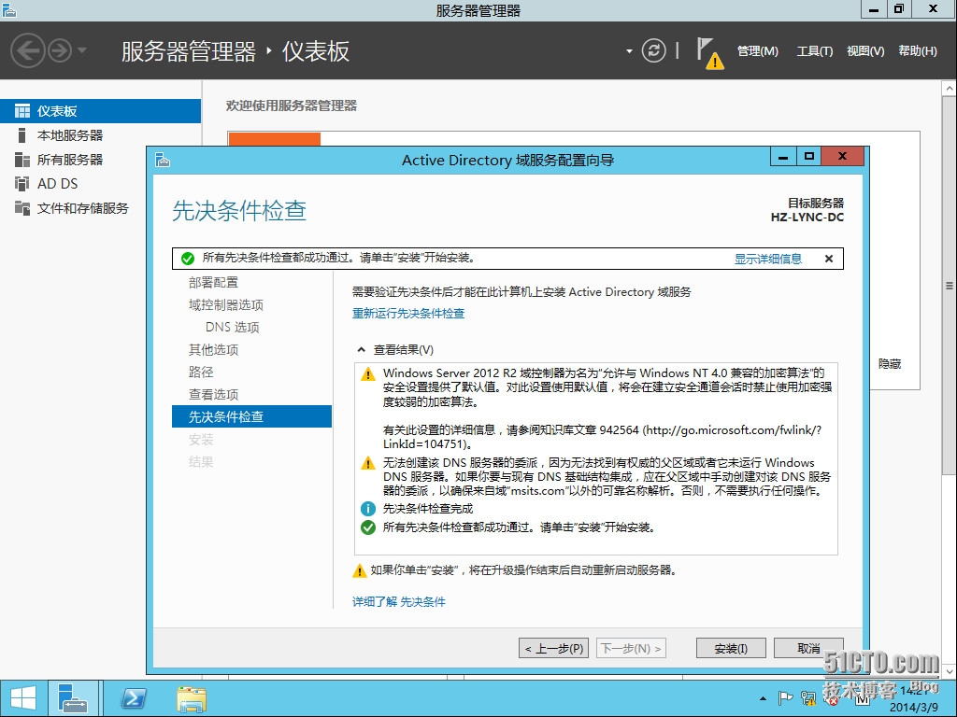Click the 取消 button
957x717 pixels.
click(808, 648)
